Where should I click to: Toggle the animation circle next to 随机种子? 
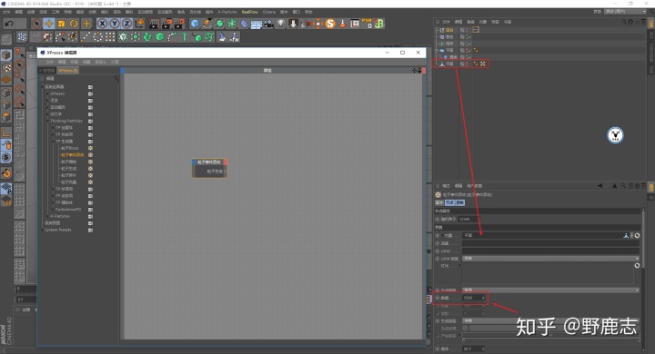click(x=438, y=219)
